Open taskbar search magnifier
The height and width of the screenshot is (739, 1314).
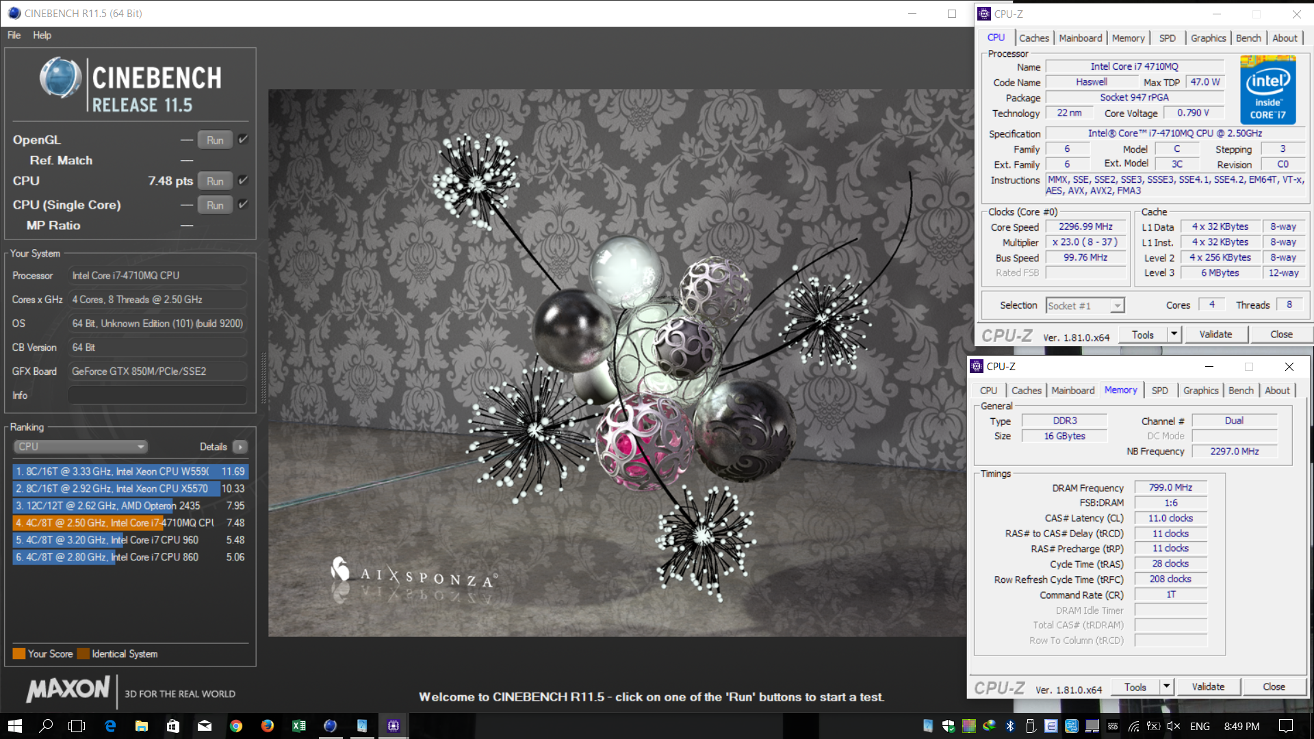click(x=46, y=726)
